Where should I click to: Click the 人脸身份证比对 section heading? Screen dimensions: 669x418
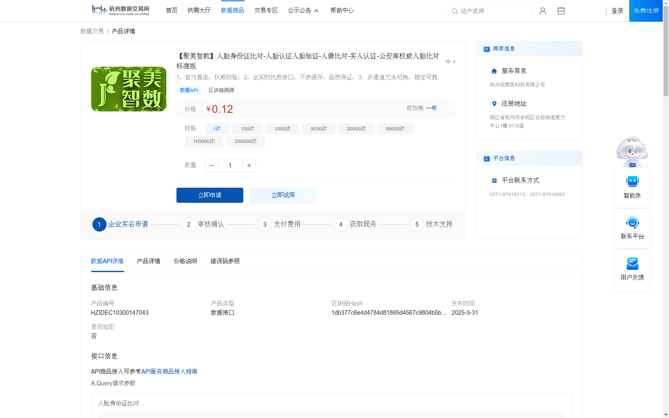tap(118, 403)
